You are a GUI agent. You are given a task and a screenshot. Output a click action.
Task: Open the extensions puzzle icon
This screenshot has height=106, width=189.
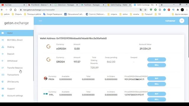click(178, 10)
